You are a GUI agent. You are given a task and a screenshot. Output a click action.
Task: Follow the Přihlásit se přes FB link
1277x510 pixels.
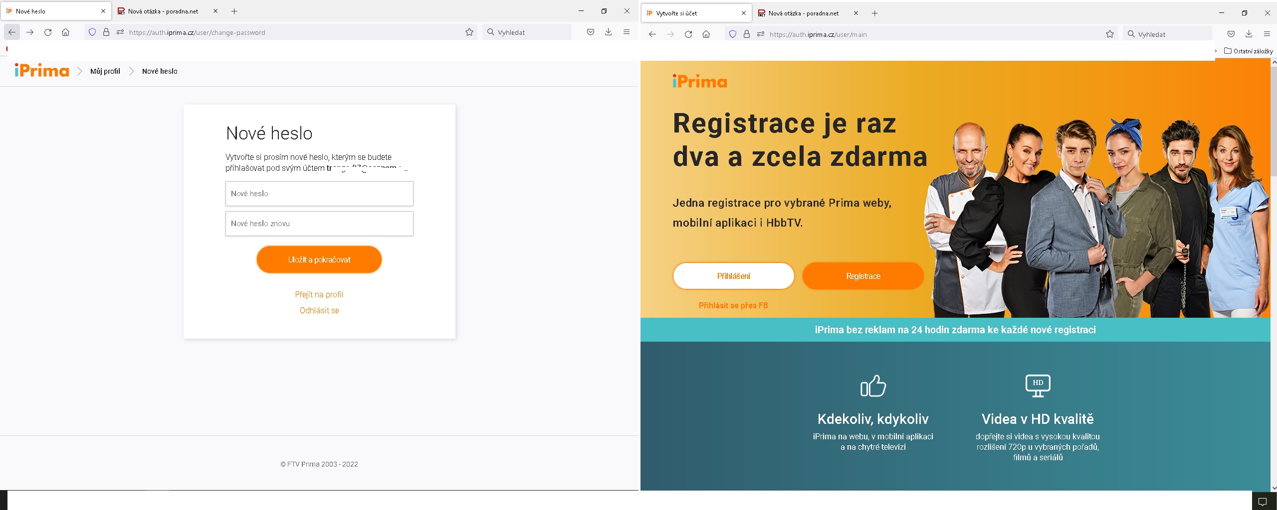[733, 305]
